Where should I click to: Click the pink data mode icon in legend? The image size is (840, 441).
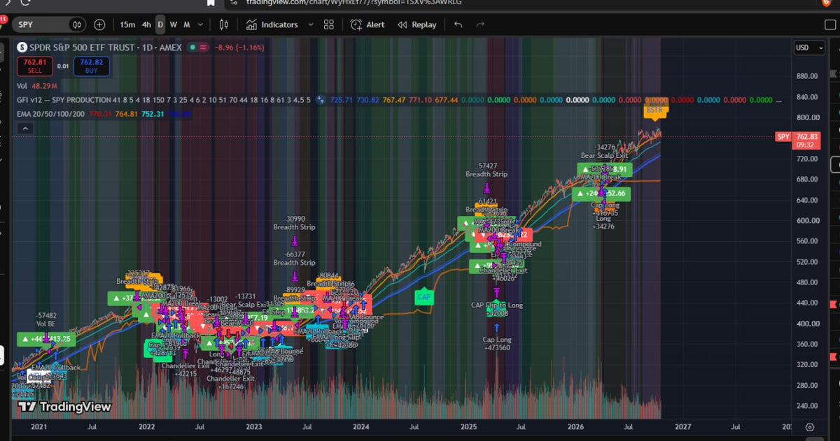[x=204, y=48]
